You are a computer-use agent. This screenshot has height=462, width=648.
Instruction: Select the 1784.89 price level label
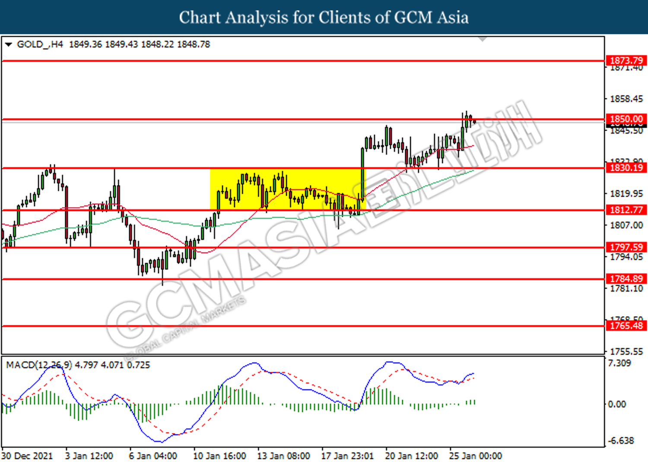point(626,279)
